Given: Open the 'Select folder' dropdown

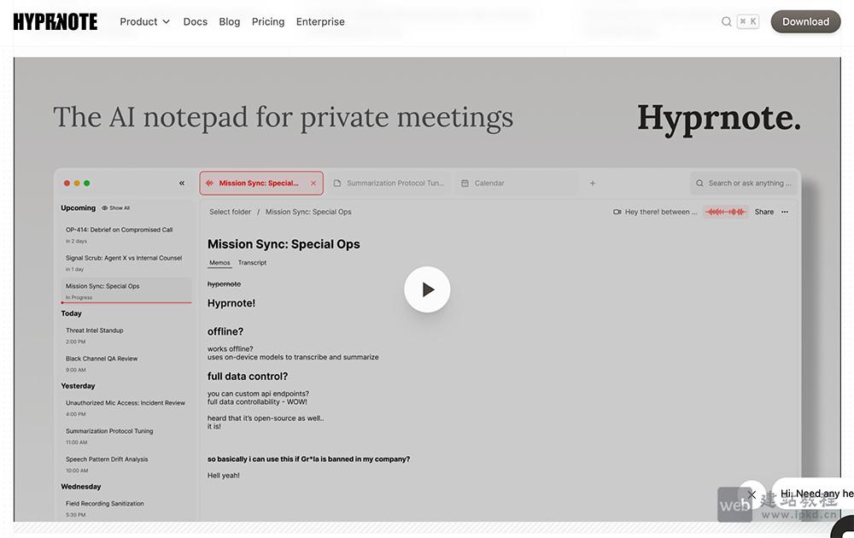Looking at the screenshot, I should pyautogui.click(x=230, y=211).
